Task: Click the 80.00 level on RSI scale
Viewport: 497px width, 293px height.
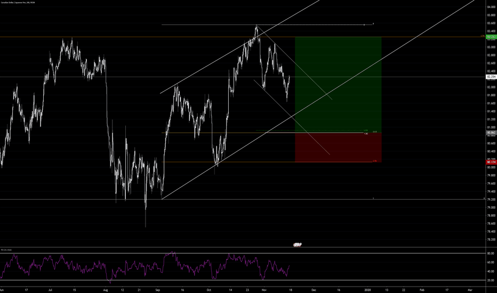Action: pyautogui.click(x=490, y=254)
